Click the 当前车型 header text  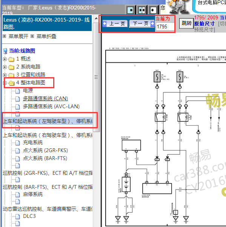(x=49, y=9)
